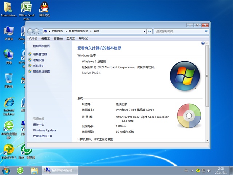Click the shield icon beside 高级系统设置
This screenshot has width=233, height=175.
(x=30, y=71)
